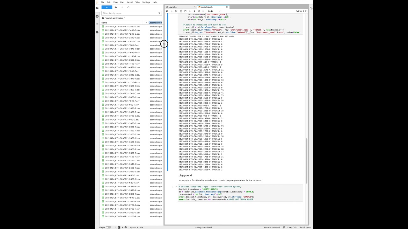This screenshot has height=229, width=408.
Task: Select file 20210424_ETH-30APR21-2520-C.csv
Action: pos(132,26)
